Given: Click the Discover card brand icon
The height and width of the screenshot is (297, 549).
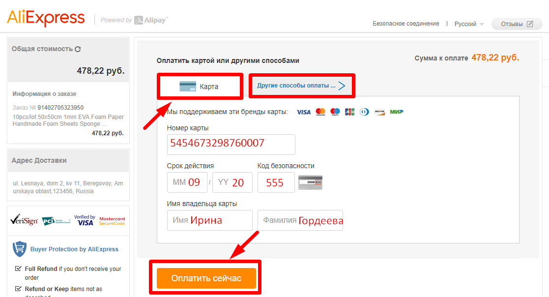Looking at the screenshot, I should [x=379, y=112].
